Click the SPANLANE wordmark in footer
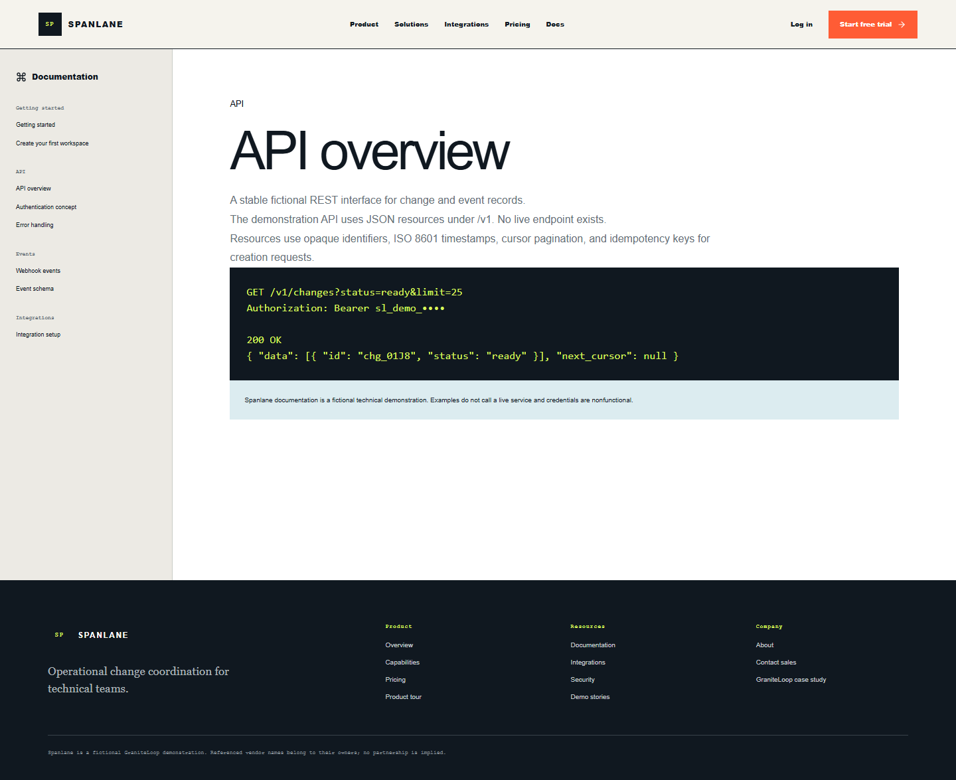This screenshot has height=780, width=956. 103,635
